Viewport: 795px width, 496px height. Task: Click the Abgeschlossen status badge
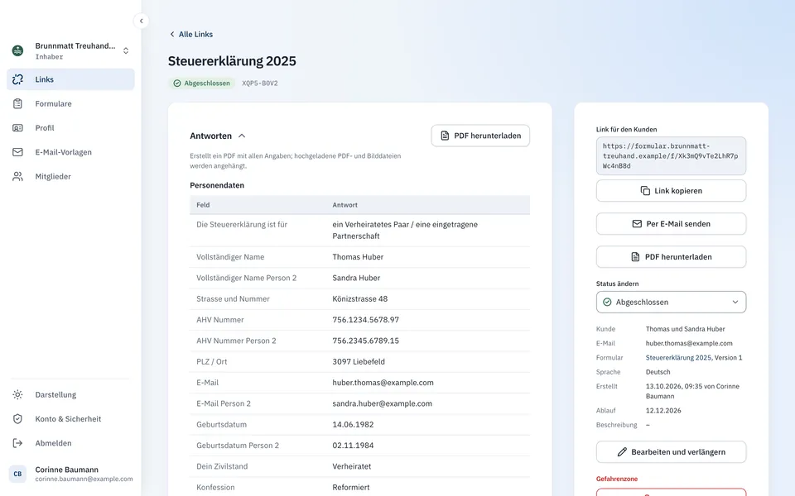click(x=202, y=83)
